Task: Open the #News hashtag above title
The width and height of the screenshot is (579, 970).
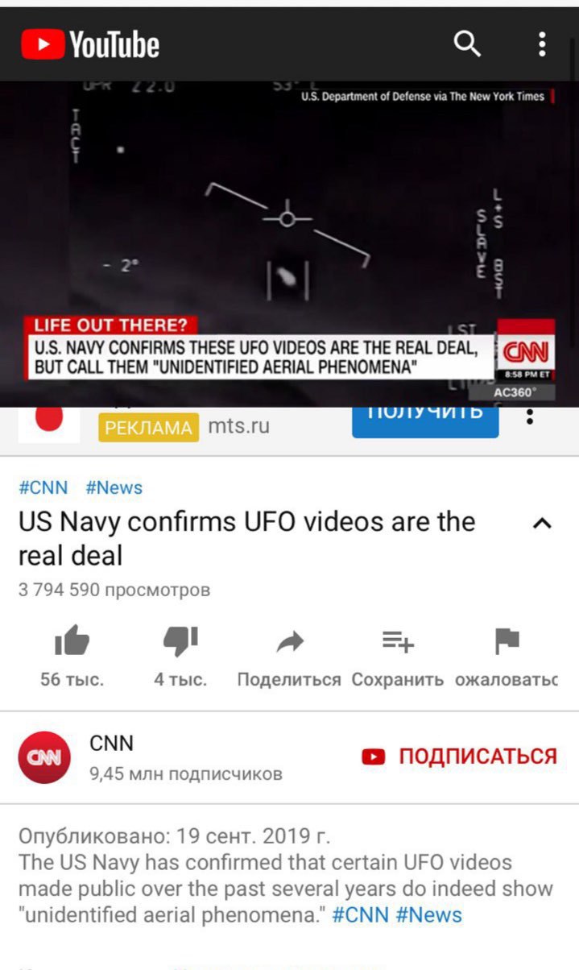Action: click(x=114, y=487)
